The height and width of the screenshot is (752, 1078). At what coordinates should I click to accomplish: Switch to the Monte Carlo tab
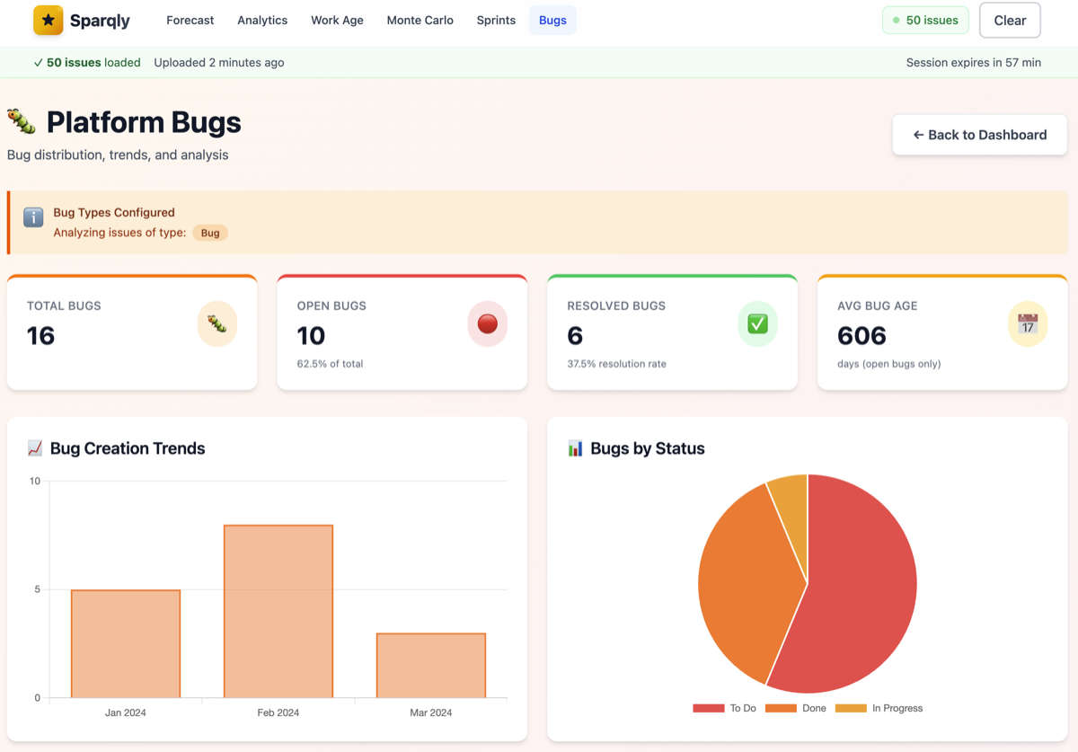(x=420, y=20)
